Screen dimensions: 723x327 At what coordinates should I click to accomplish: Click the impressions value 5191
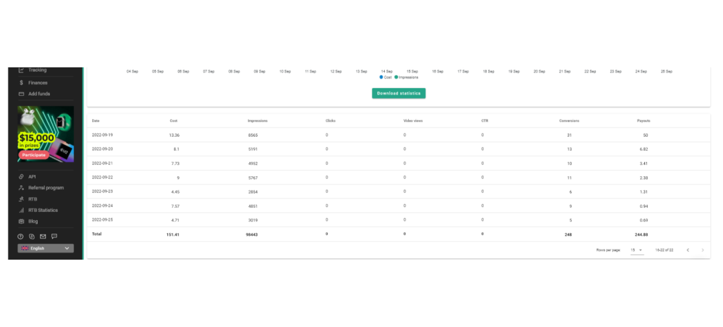252,150
